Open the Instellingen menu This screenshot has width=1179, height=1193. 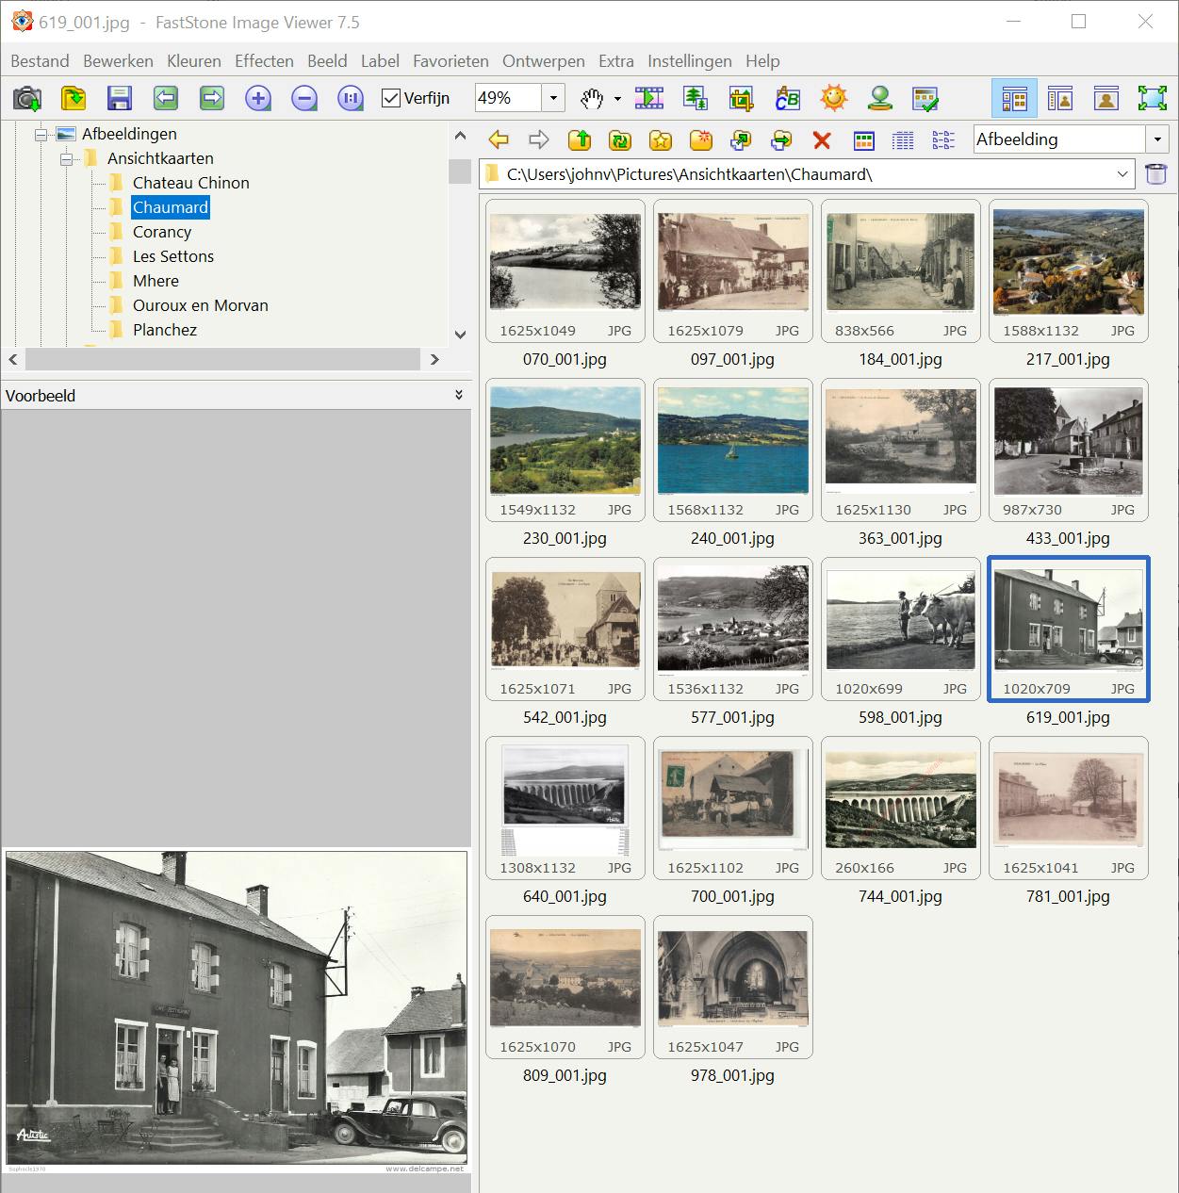(689, 61)
